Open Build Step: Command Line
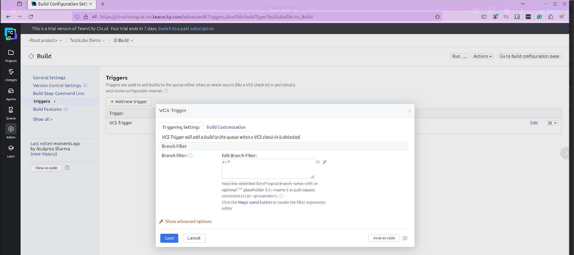 point(58,93)
